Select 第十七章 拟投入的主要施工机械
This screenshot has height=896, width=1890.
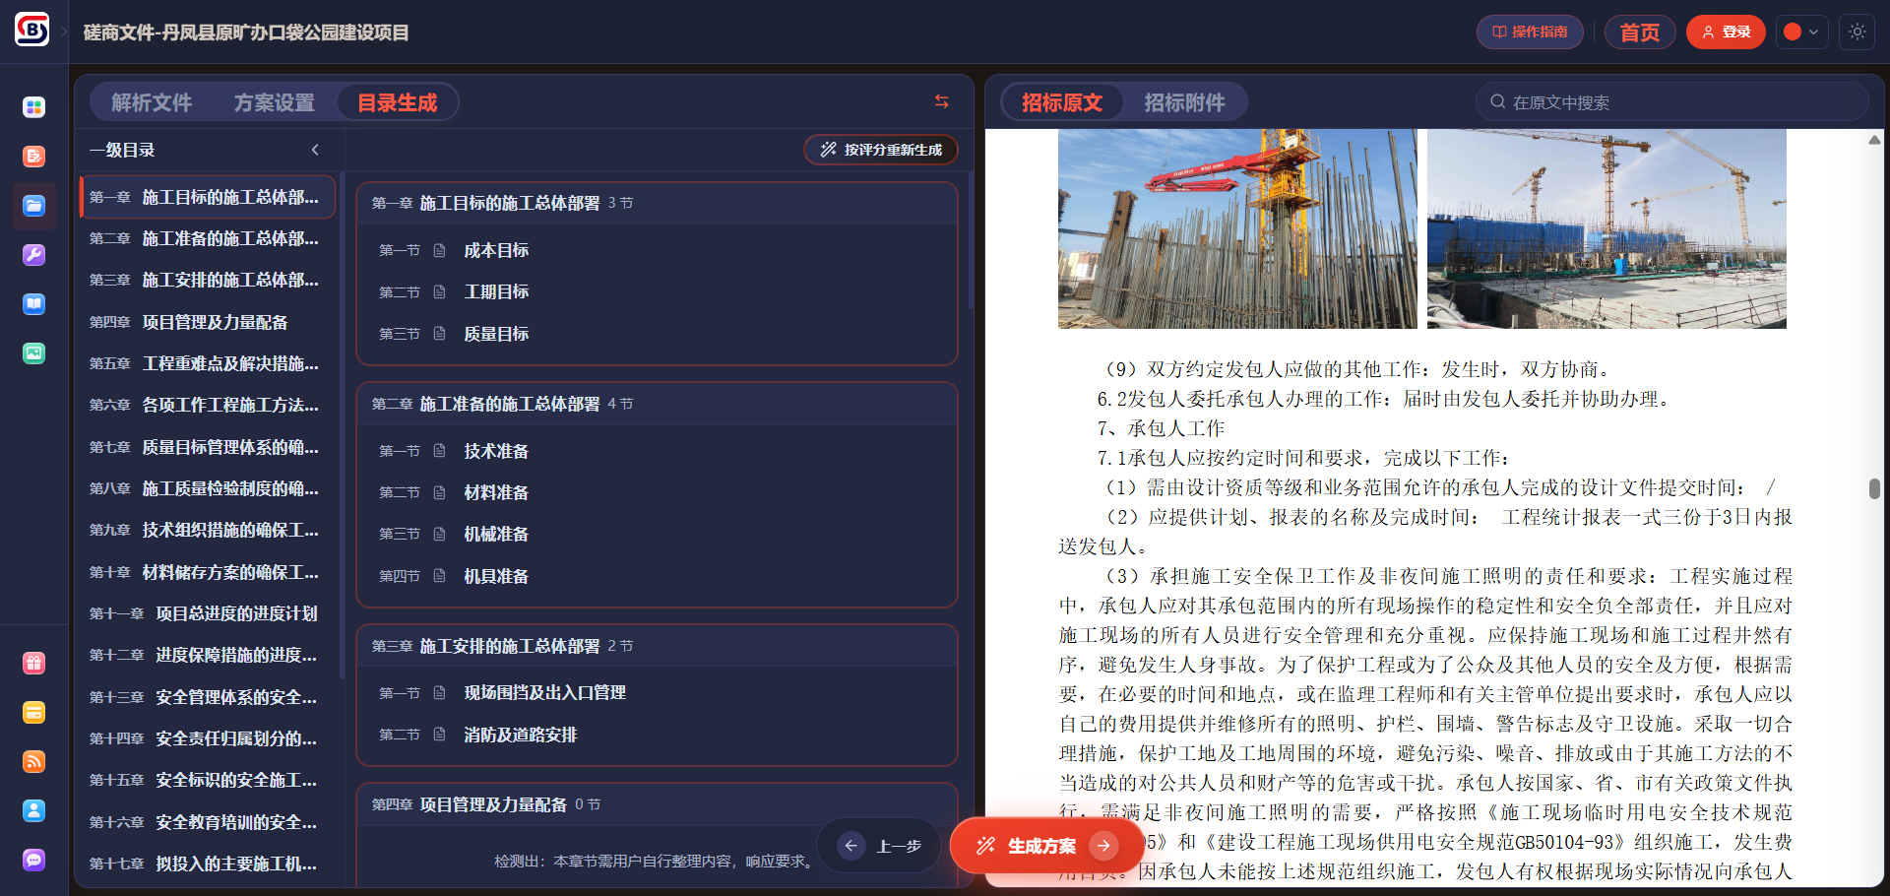pos(208,864)
